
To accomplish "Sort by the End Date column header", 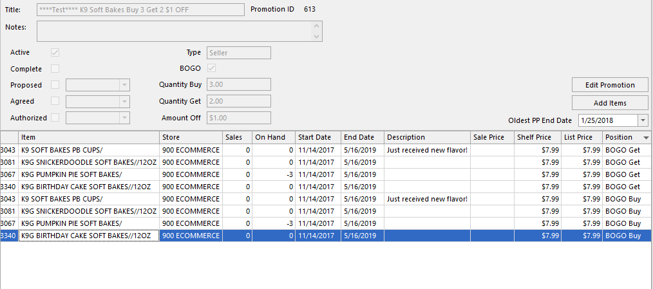I will pyautogui.click(x=363, y=137).
